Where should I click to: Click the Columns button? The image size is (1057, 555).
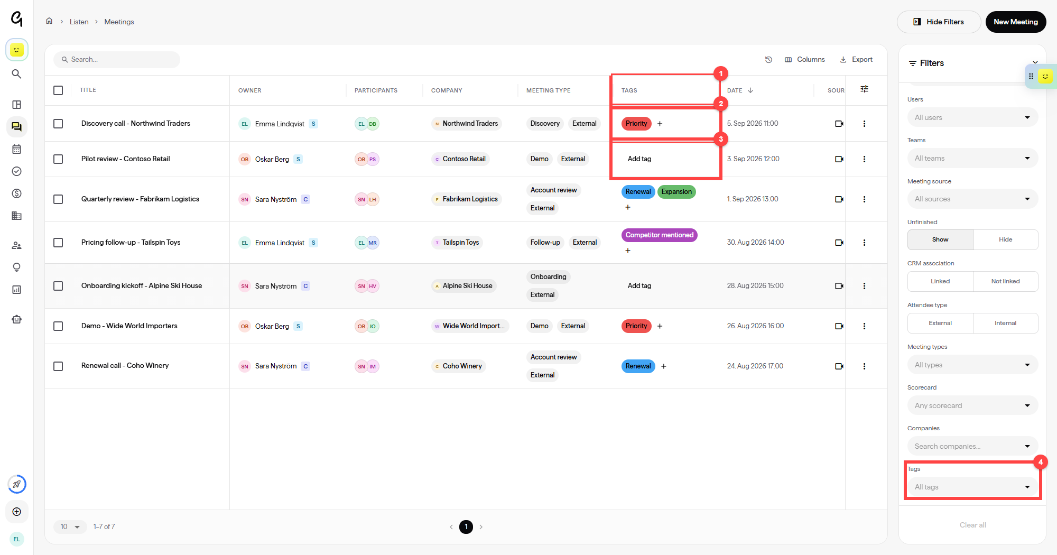(x=805, y=60)
